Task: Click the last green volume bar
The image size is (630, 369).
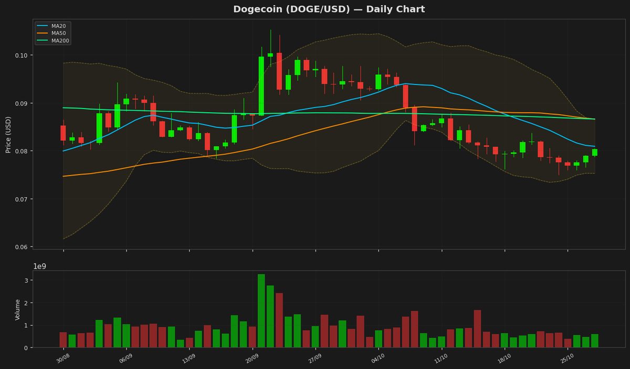Action: click(595, 341)
